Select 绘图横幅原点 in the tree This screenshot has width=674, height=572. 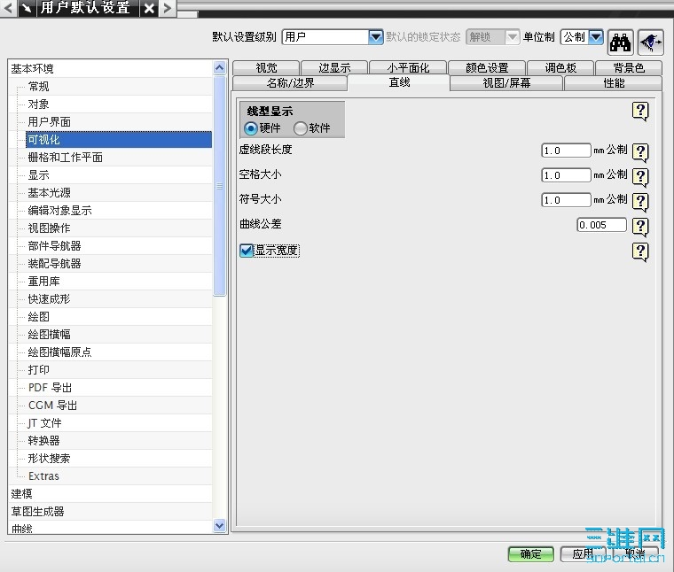pyautogui.click(x=59, y=352)
